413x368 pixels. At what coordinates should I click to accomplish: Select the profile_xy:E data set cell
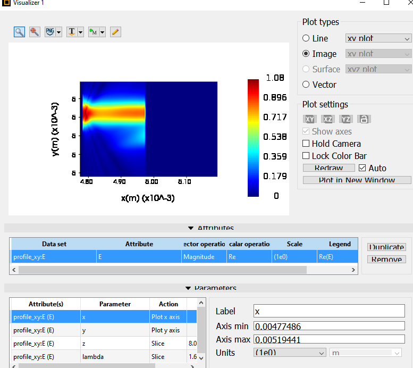point(54,257)
